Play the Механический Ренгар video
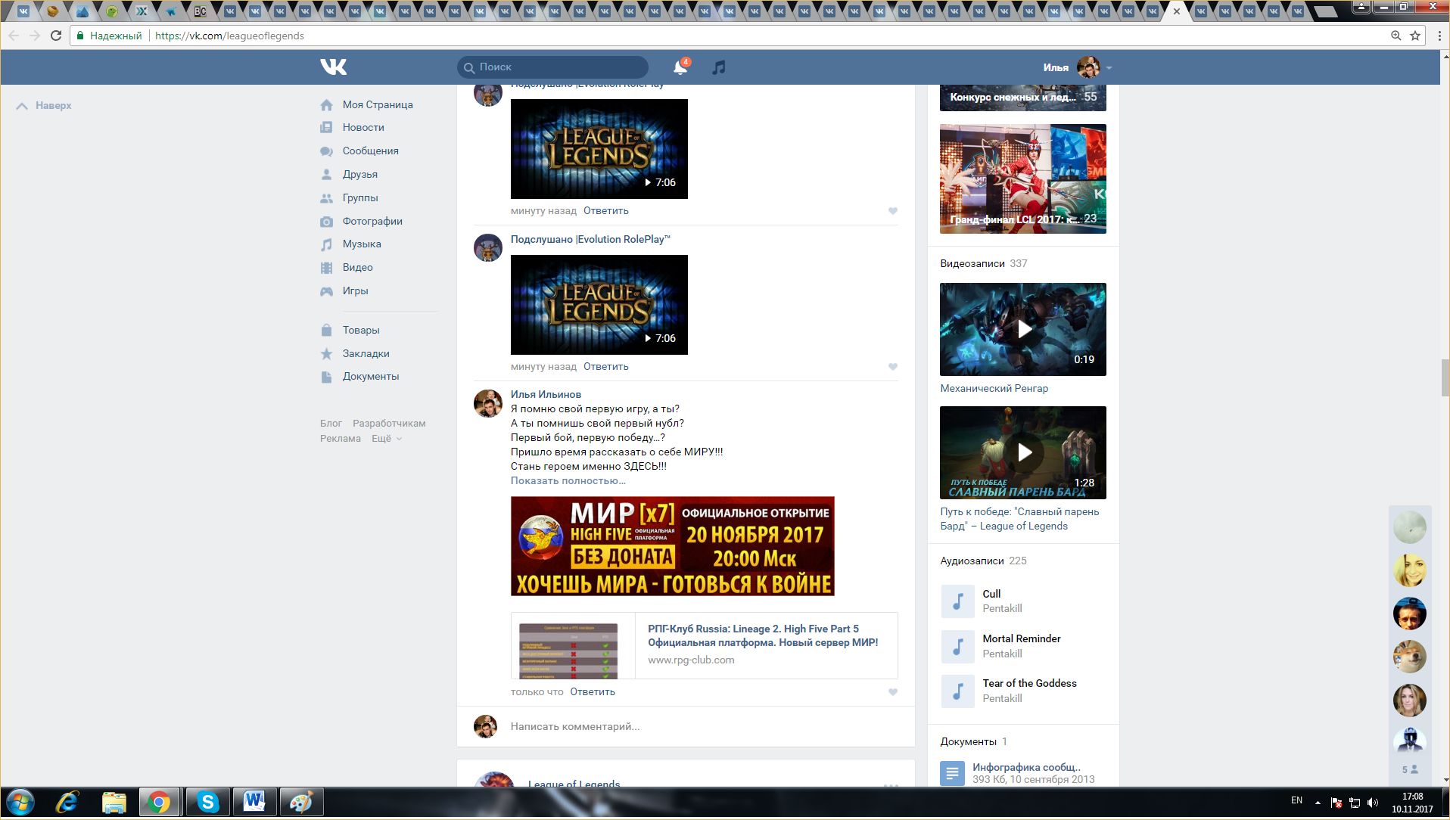This screenshot has width=1450, height=820. 1023,329
